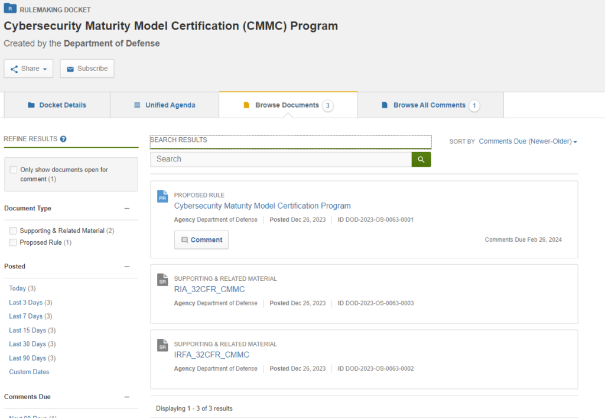Collapse the Document Type filter section
The height and width of the screenshot is (418, 605).
point(127,208)
